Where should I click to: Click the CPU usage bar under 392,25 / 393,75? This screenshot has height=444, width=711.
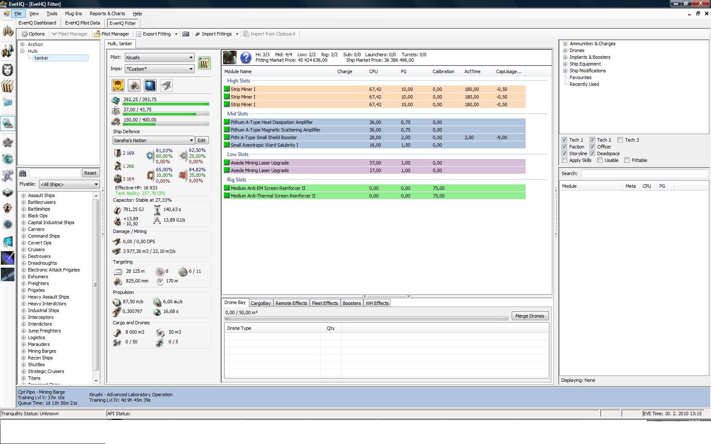166,104
